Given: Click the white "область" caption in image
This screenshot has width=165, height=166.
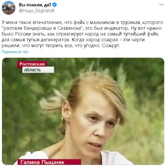Looking at the screenshot, I should coord(38,70).
